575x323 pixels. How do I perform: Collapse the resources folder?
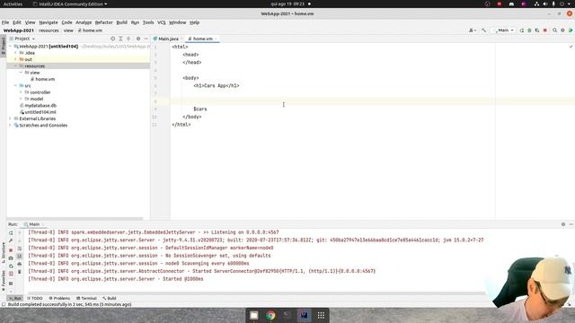click(16, 65)
